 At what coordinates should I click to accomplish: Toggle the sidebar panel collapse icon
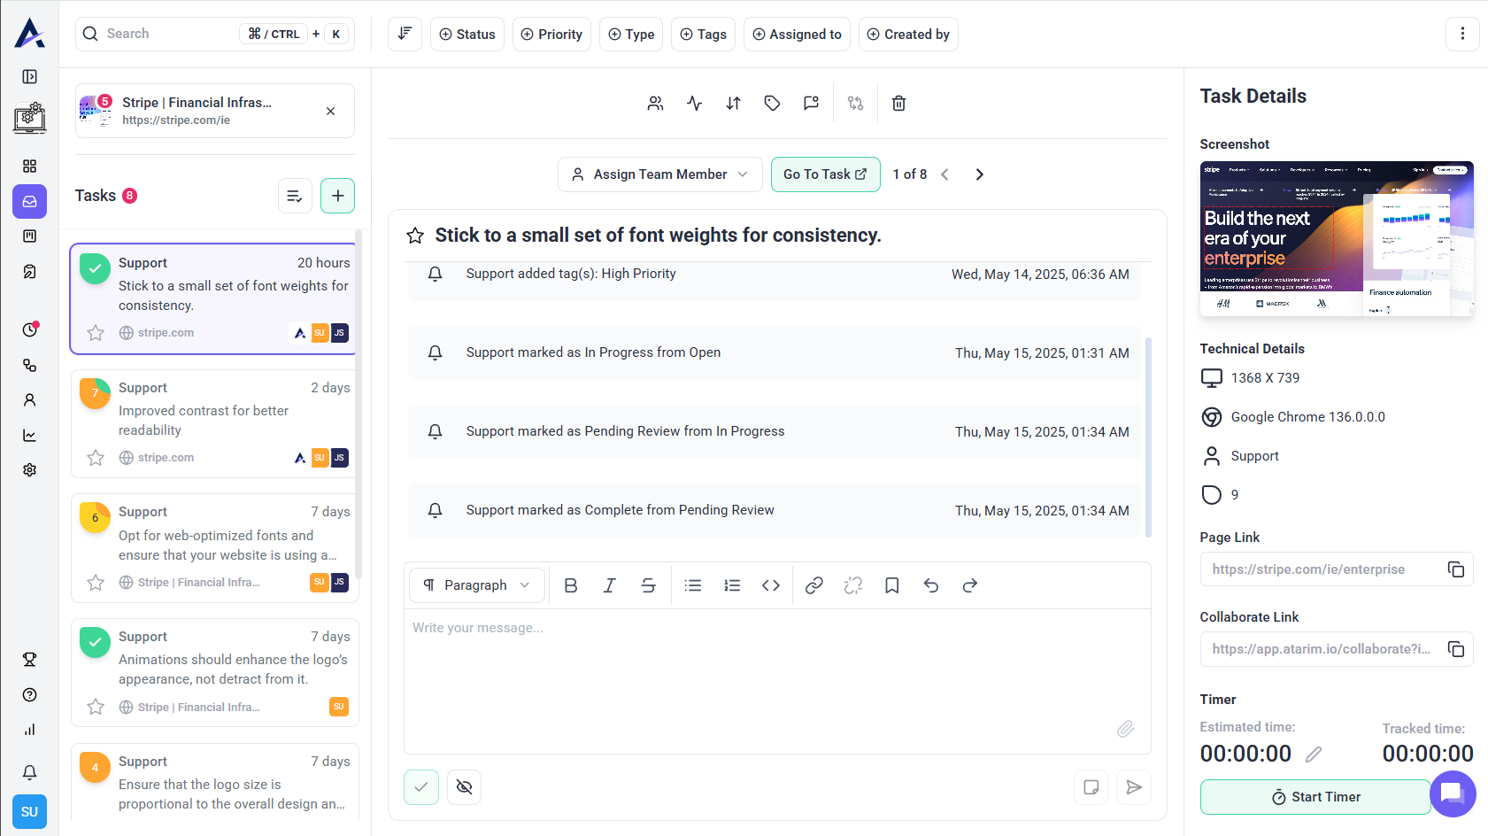point(29,77)
